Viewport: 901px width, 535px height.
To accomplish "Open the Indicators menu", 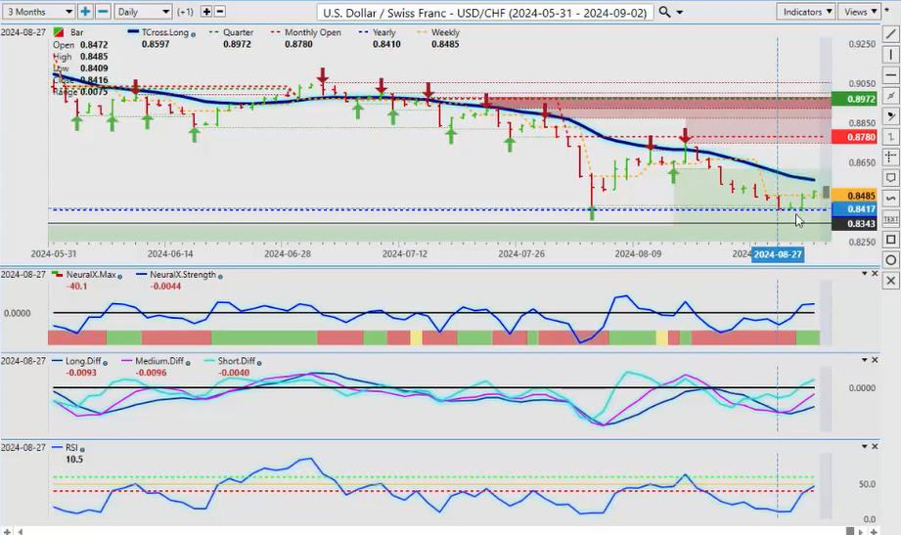I will pos(807,12).
